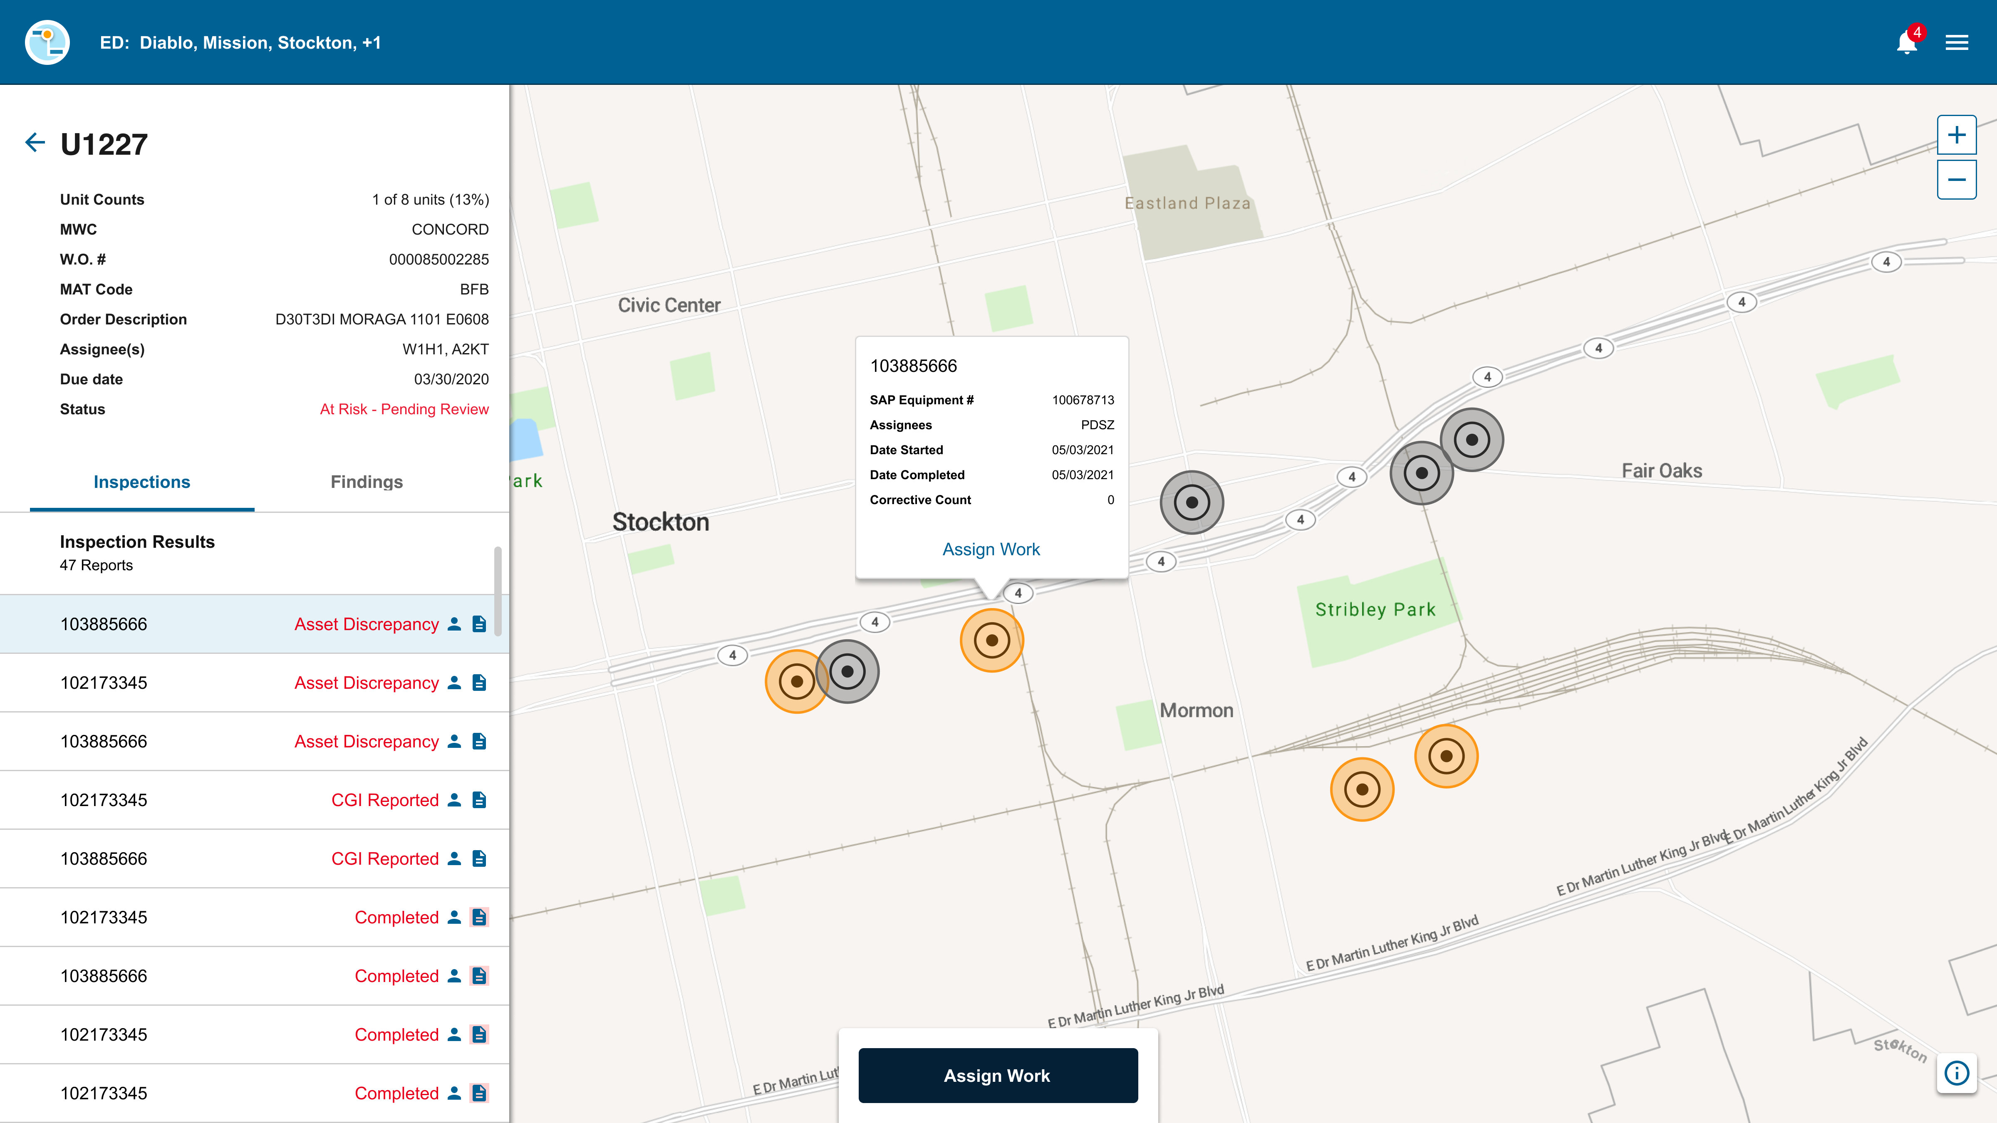This screenshot has width=1997, height=1123.
Task: Open assignee icon on 102173345 CGI Reported row
Action: point(454,800)
